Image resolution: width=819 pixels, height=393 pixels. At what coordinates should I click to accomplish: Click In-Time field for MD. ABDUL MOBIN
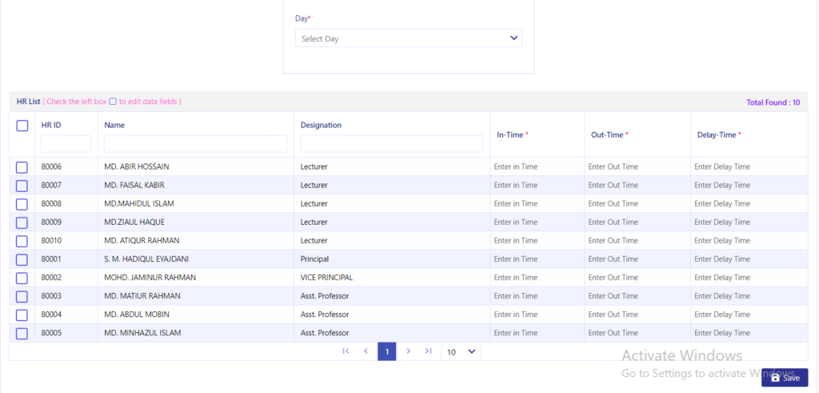coord(537,315)
